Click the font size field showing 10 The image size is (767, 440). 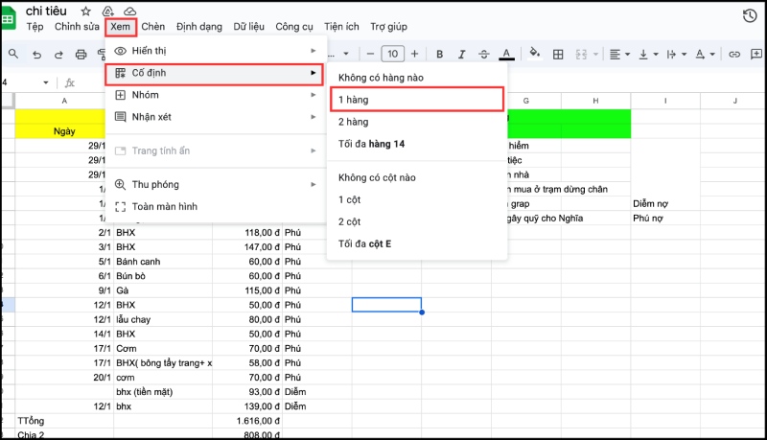(x=393, y=54)
